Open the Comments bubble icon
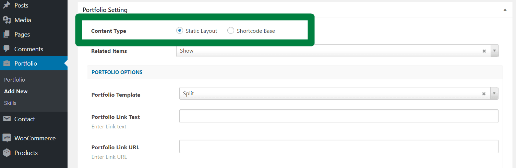The height and width of the screenshot is (168, 516). coord(7,49)
